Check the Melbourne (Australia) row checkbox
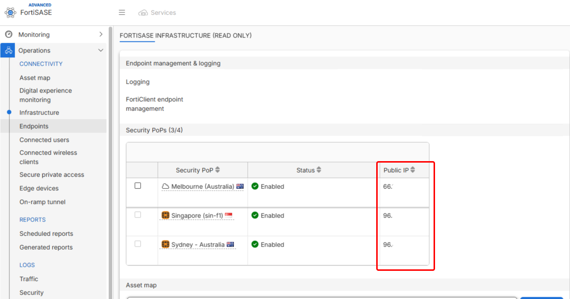The height and width of the screenshot is (299, 570). pyautogui.click(x=138, y=186)
